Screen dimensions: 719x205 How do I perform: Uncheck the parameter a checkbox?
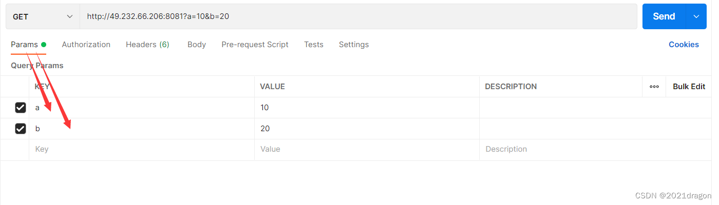point(21,108)
